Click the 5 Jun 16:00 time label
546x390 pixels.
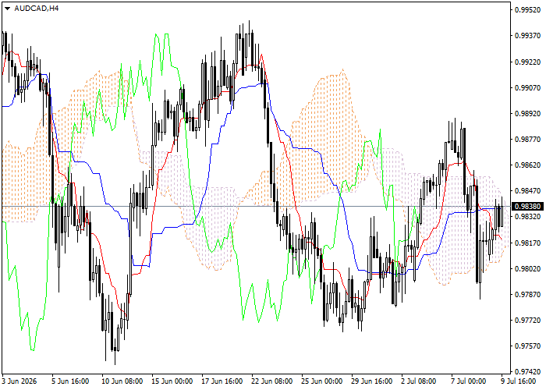pyautogui.click(x=70, y=381)
